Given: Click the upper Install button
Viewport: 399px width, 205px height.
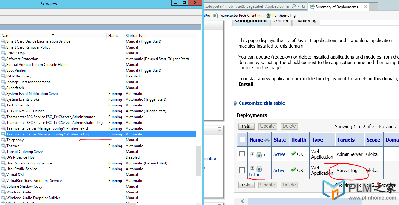Looking at the screenshot, I should [247, 126].
